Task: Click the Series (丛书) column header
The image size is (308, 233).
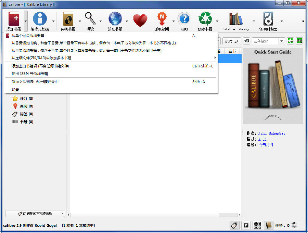Action: pyautogui.click(x=232, y=51)
